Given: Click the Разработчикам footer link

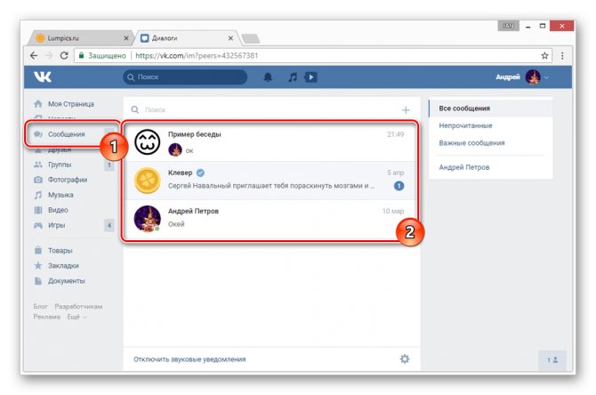Looking at the screenshot, I should 78,306.
